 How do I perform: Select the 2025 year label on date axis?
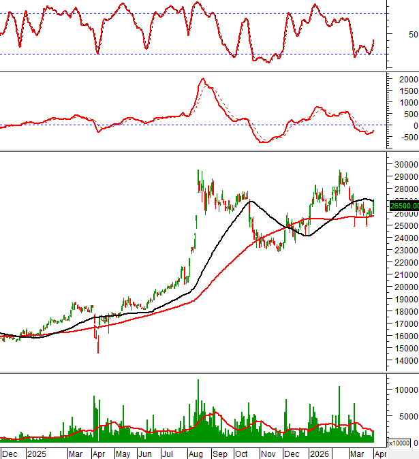37,453
